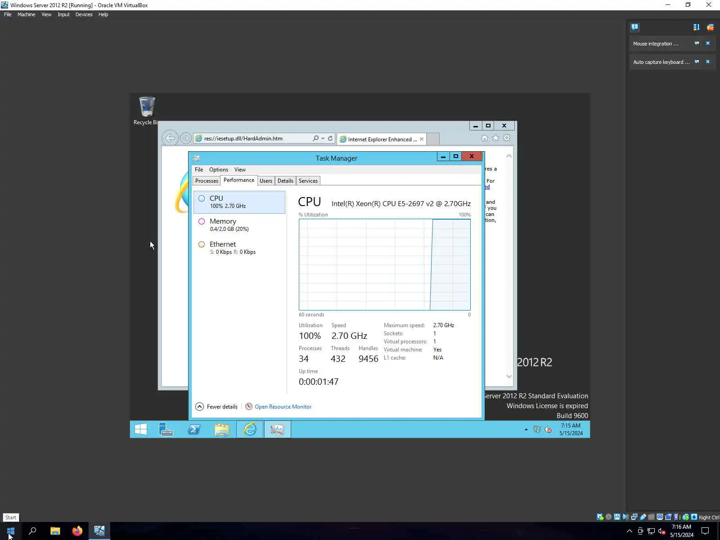Open Server Manager from the guest taskbar
Screen dimensions: 720x540
(x=166, y=429)
